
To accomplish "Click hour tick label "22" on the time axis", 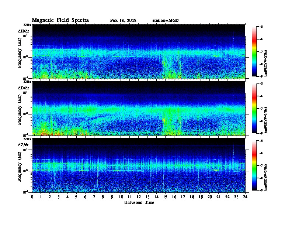I will [x=227, y=197].
